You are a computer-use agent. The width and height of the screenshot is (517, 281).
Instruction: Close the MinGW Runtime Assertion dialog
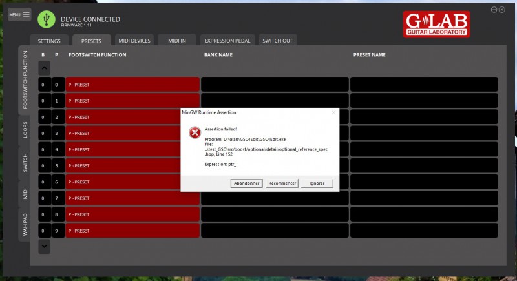(x=333, y=112)
